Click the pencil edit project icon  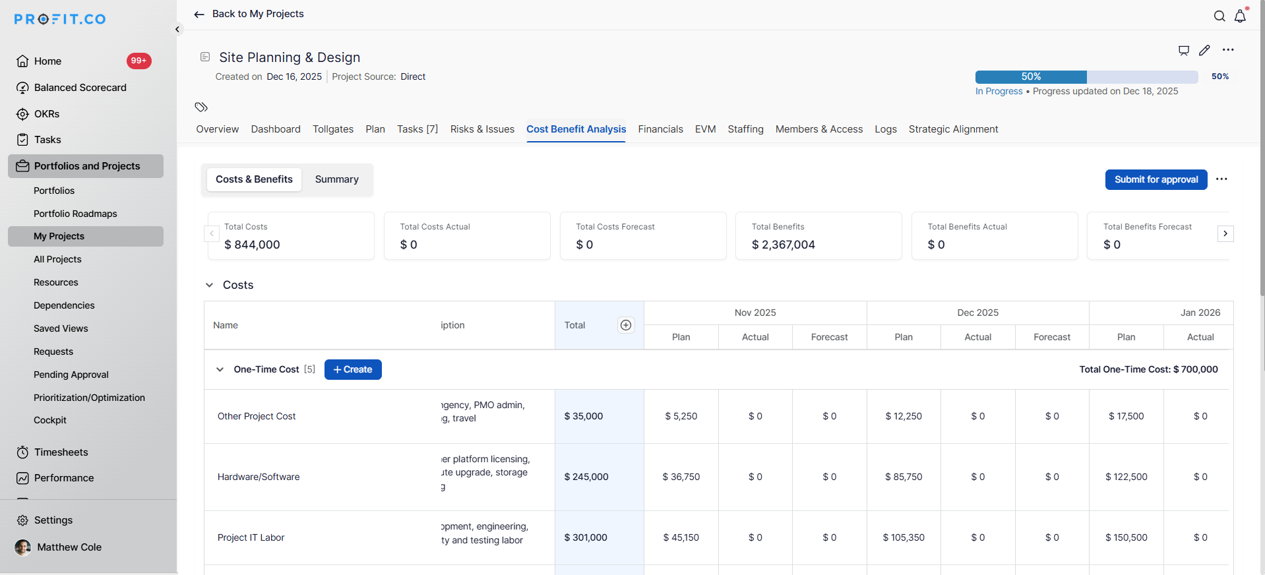[1204, 50]
